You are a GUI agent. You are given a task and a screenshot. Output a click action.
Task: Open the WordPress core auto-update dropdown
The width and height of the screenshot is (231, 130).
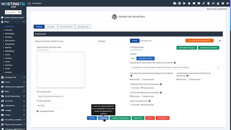(175, 68)
